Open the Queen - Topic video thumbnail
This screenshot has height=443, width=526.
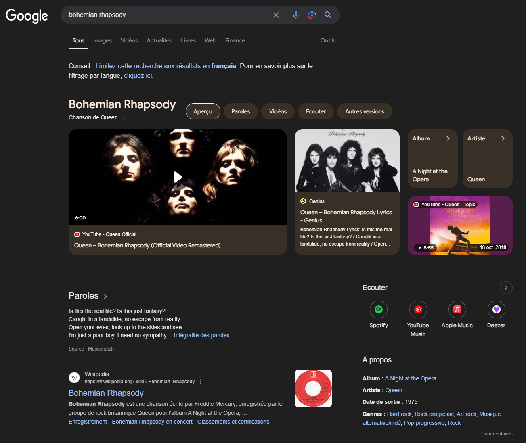coord(460,226)
